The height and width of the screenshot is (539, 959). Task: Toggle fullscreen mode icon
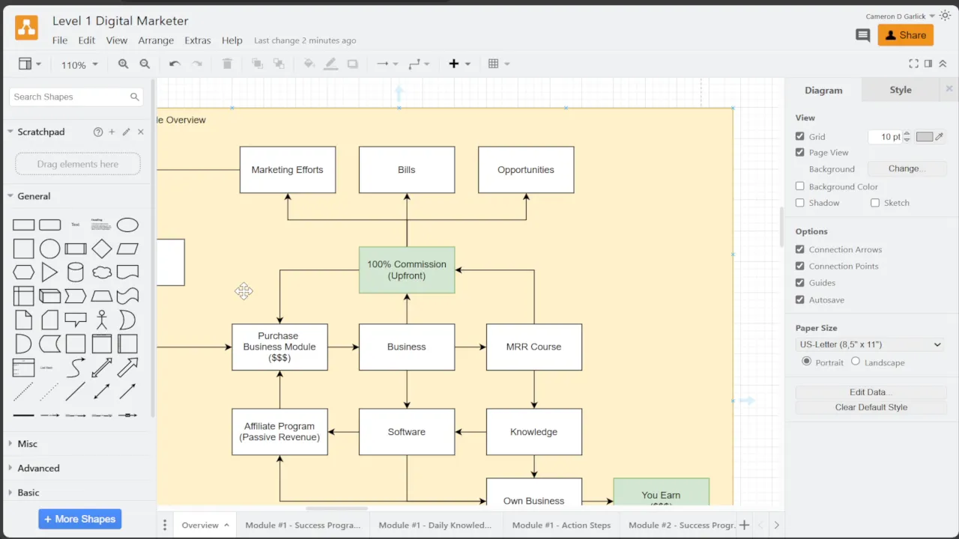click(913, 64)
